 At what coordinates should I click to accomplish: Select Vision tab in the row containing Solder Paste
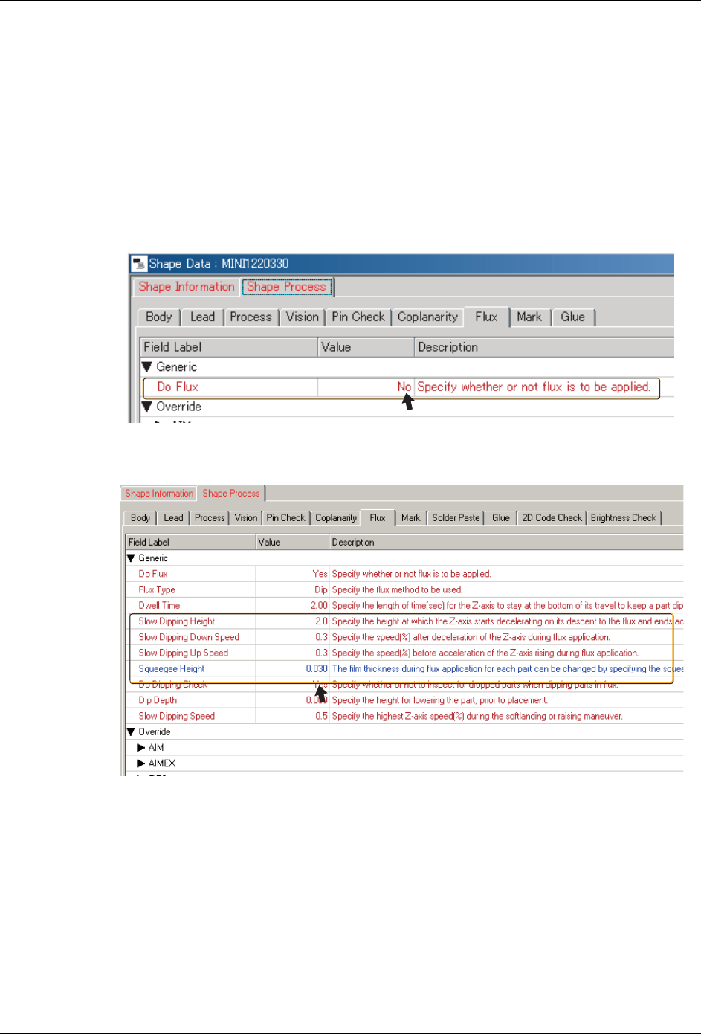coord(246,518)
